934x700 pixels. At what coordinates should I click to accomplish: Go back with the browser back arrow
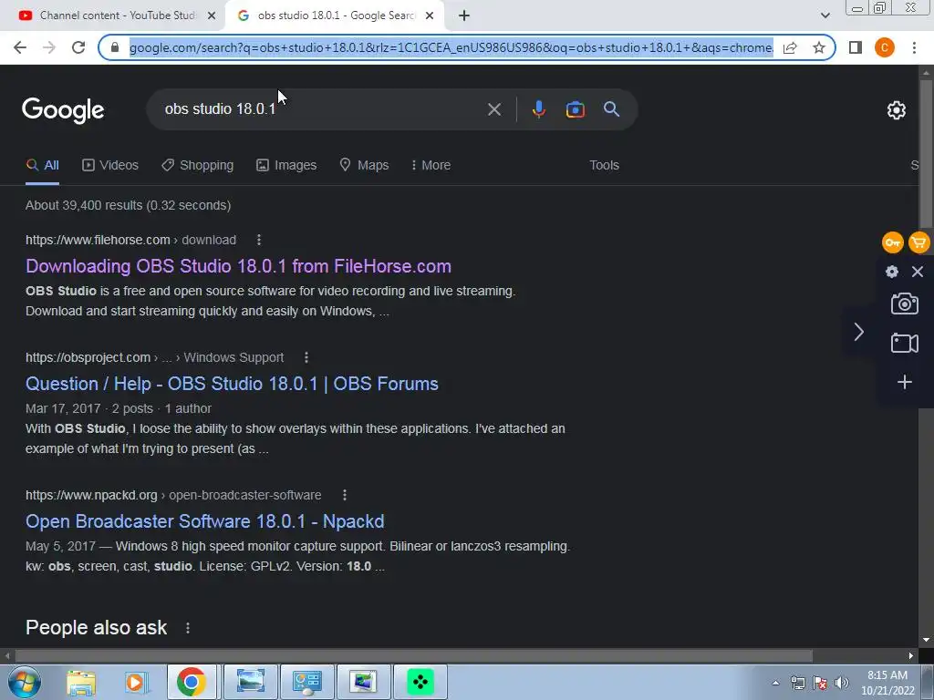tap(20, 47)
